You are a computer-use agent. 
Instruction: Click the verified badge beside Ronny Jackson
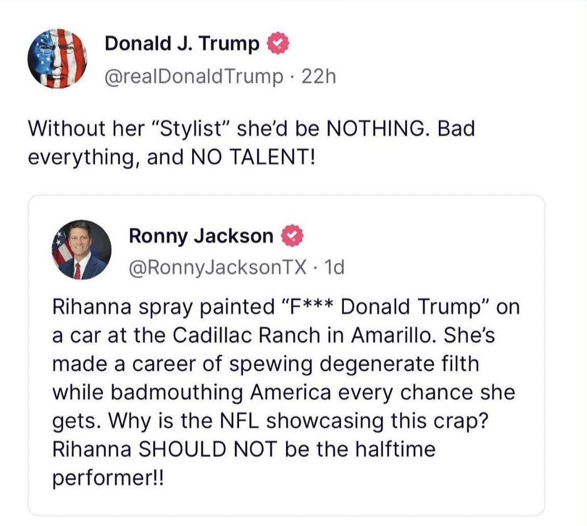pos(292,236)
